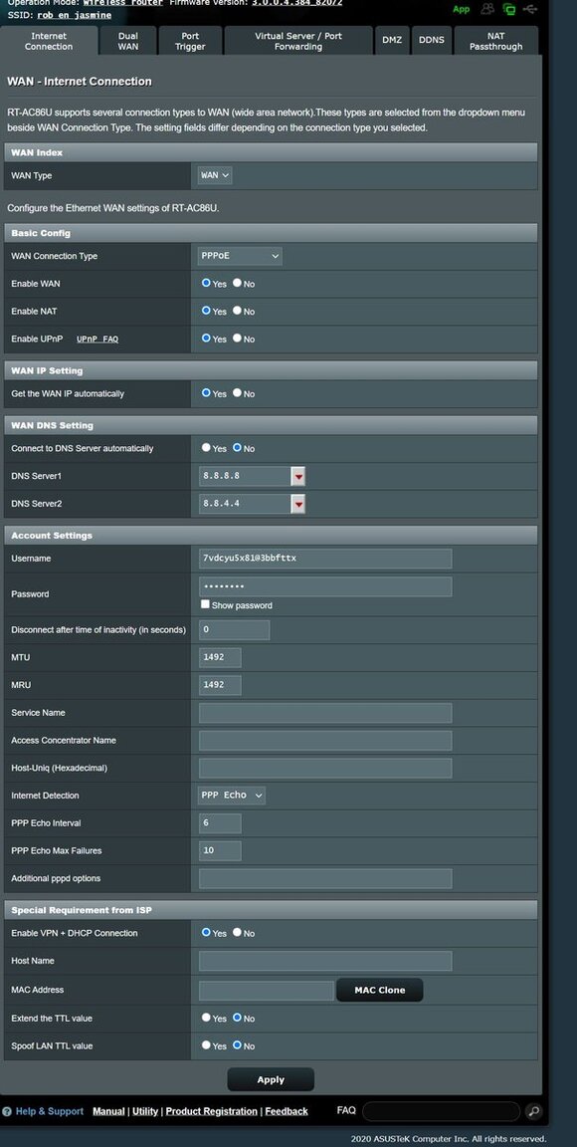Select No for Enable VPN + DHCP Connection
The image size is (577, 1147).
point(237,933)
